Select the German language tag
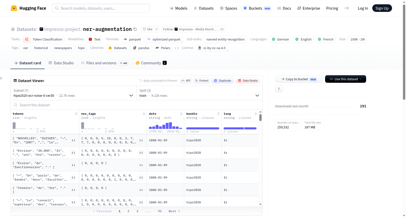Screen dimensions: 406x218 click(x=280, y=39)
